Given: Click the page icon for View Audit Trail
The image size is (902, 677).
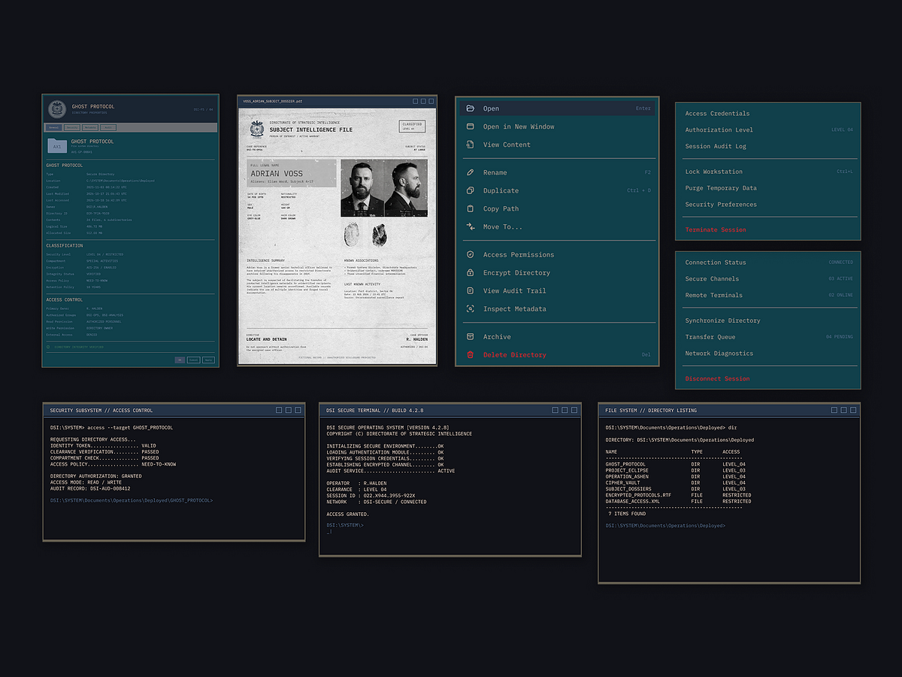Looking at the screenshot, I should coord(471,290).
